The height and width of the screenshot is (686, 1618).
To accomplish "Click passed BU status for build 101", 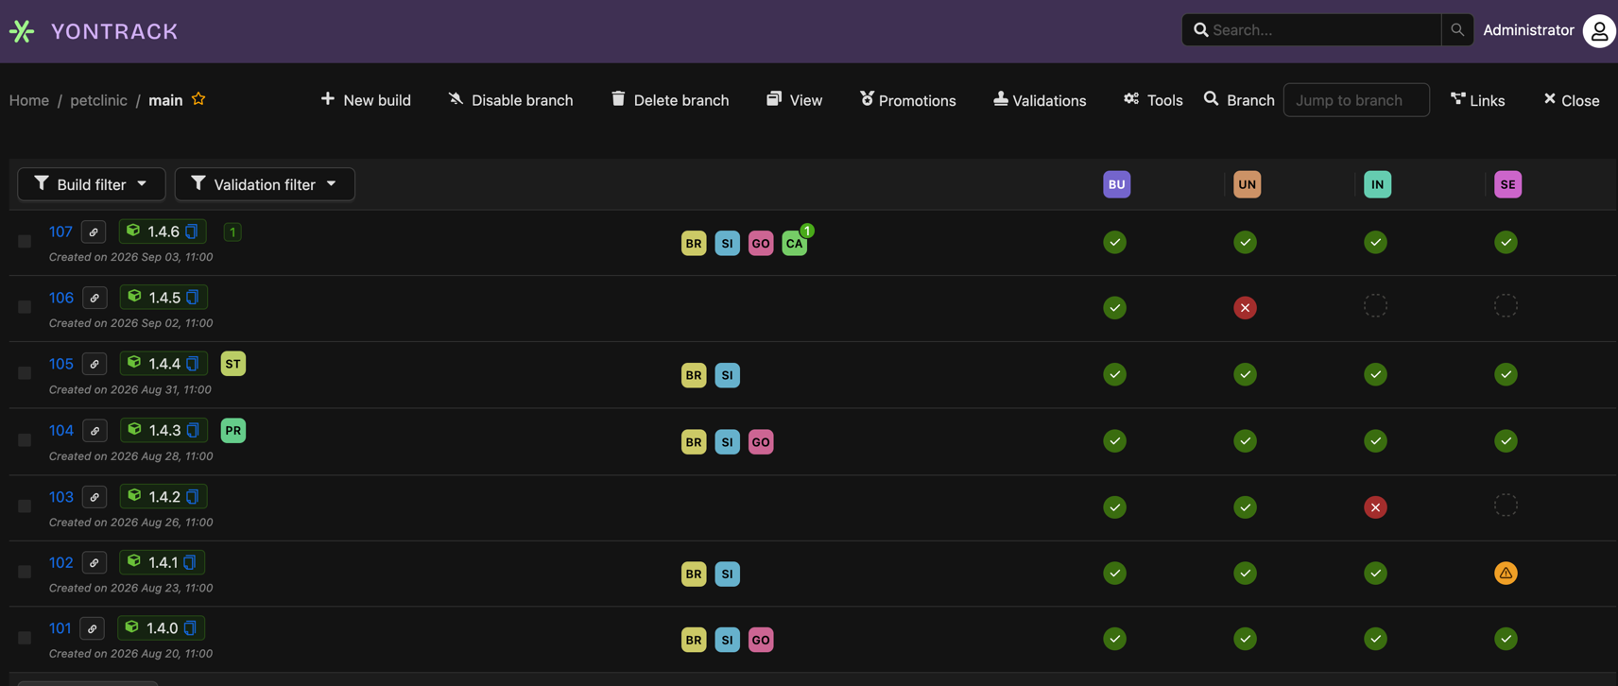I will pos(1115,639).
